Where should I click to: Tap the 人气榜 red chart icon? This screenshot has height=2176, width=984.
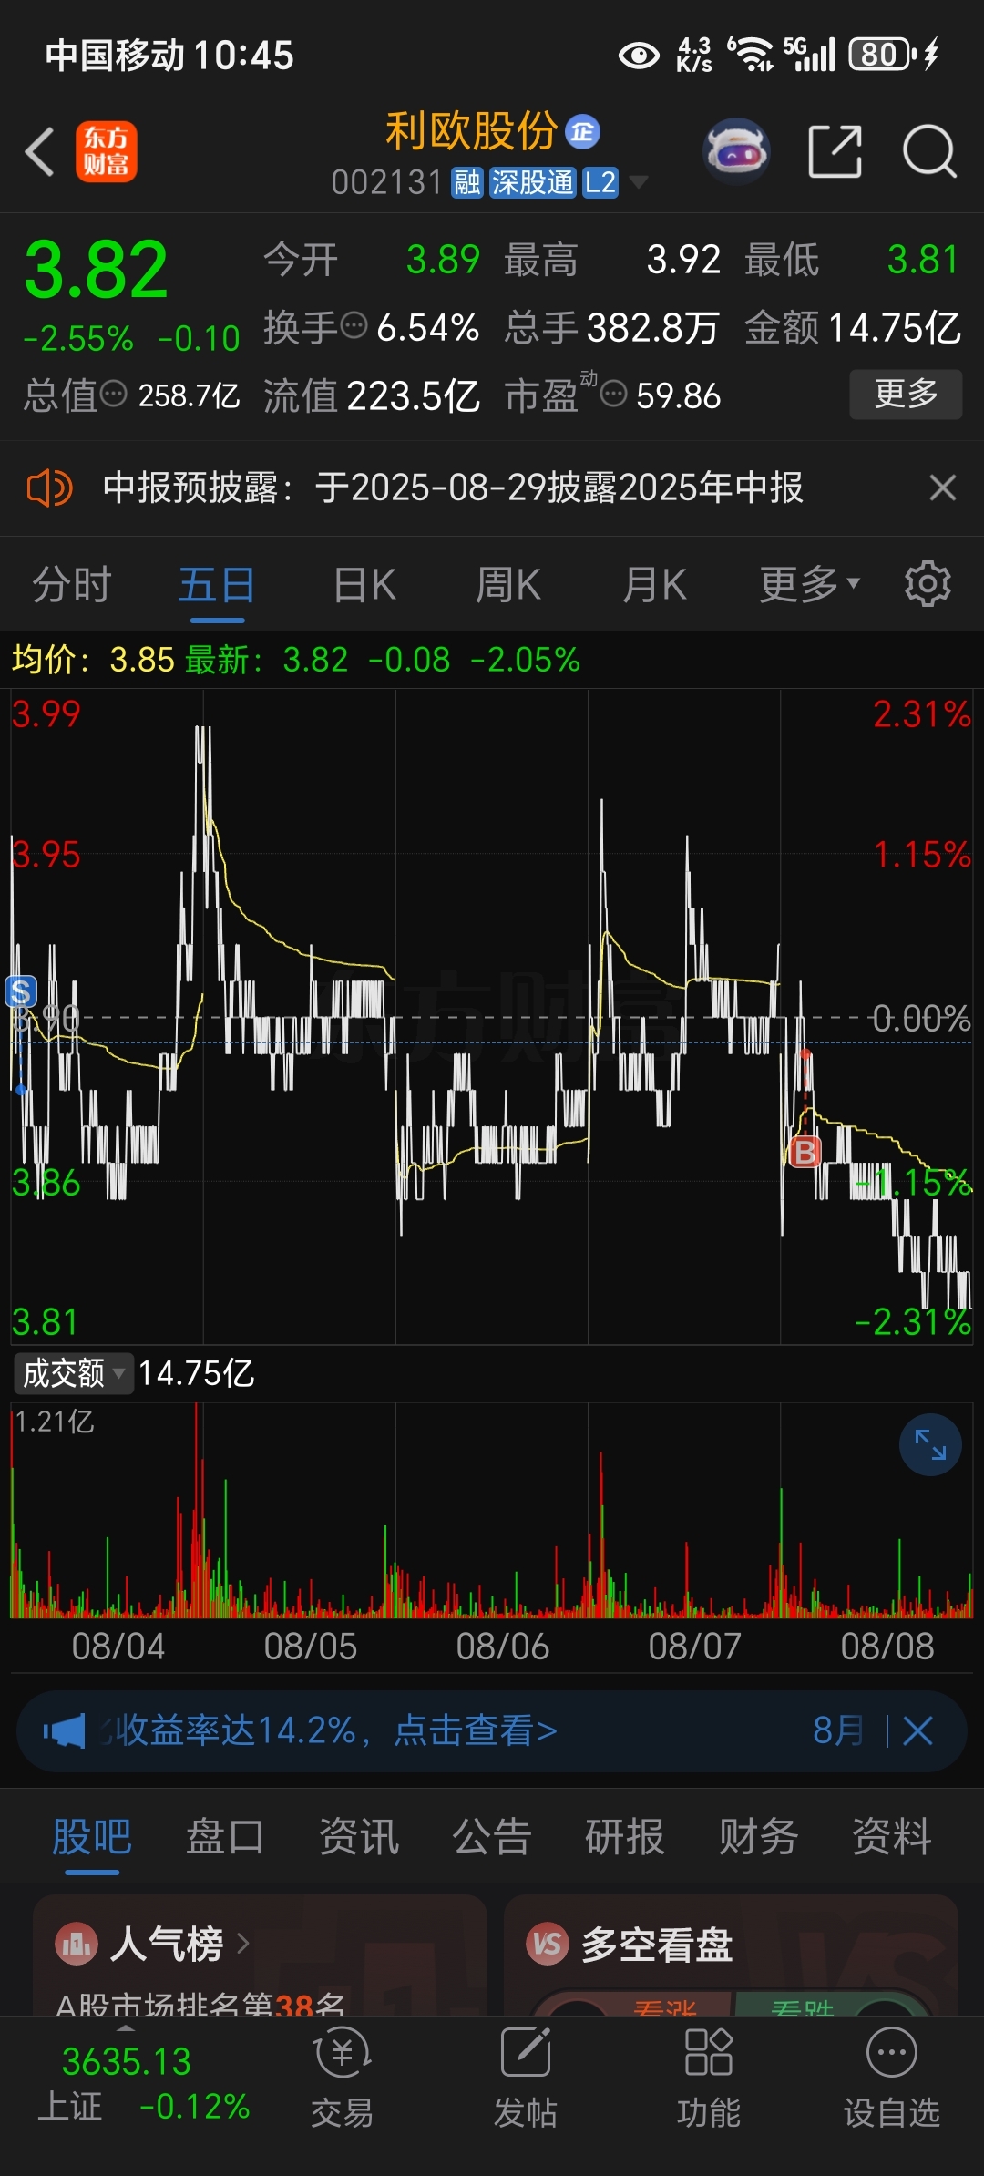77,1944
